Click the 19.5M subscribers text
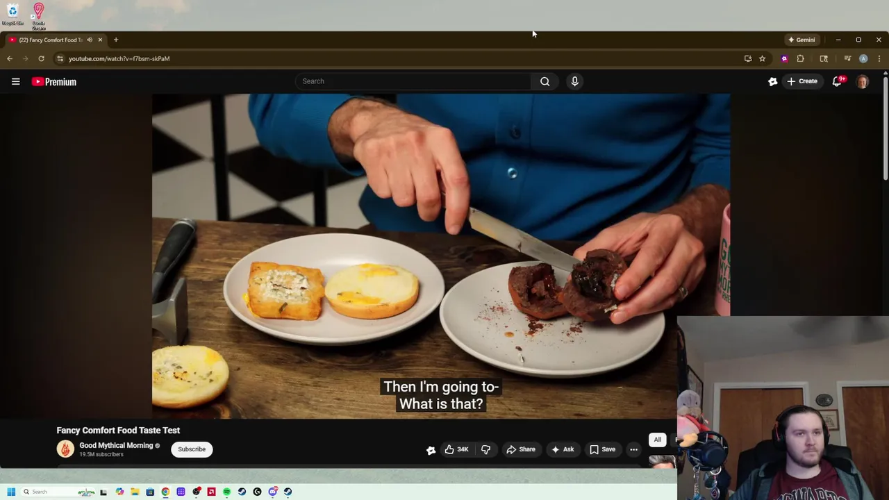 point(101,455)
